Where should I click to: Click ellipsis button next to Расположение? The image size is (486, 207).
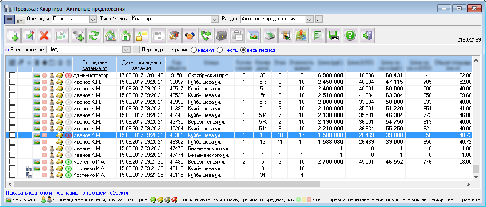[136, 50]
